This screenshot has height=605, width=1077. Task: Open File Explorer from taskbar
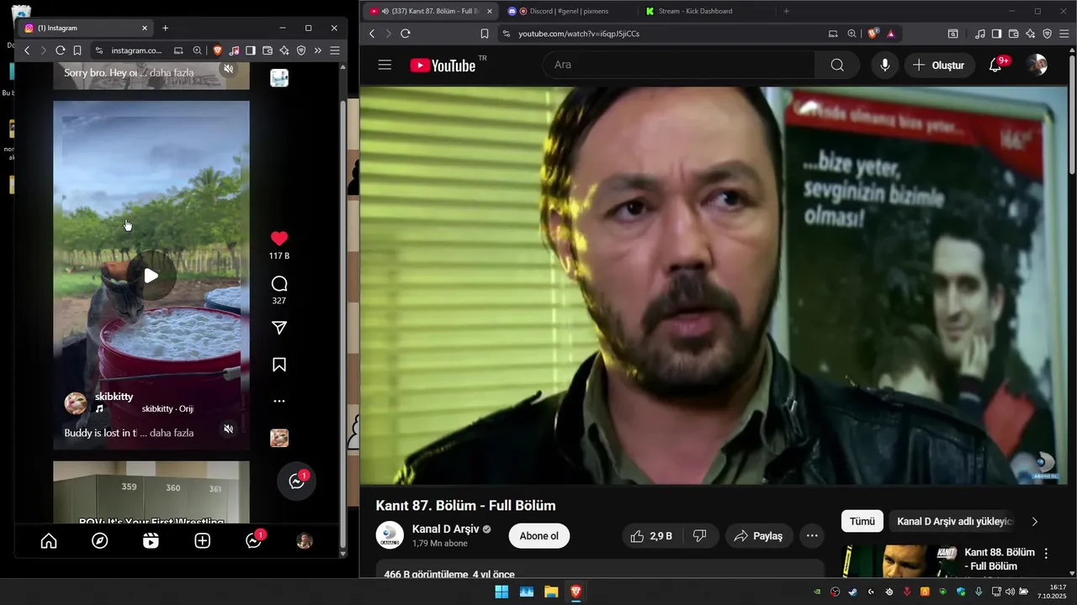coord(551,592)
